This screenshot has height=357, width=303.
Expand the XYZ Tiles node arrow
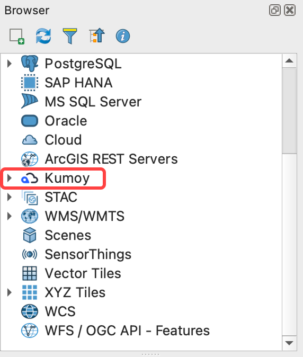(10, 292)
